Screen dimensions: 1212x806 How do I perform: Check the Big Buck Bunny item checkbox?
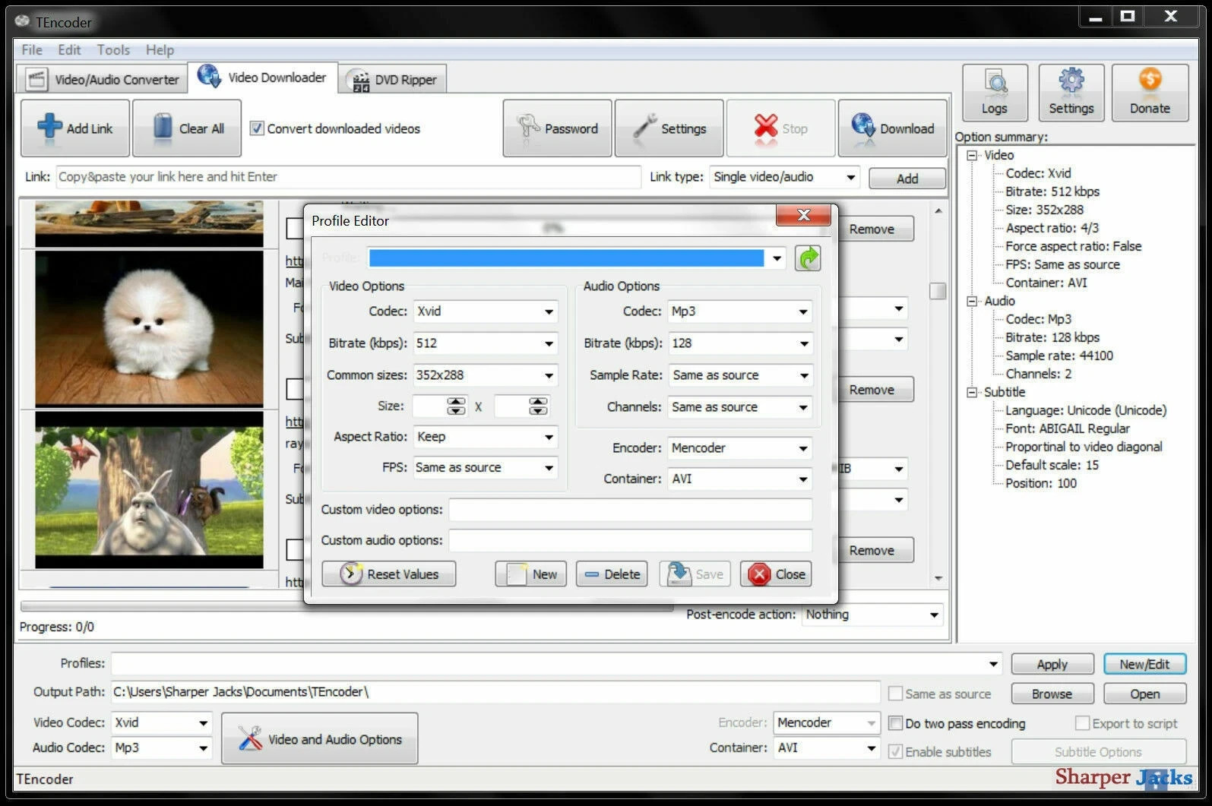click(x=295, y=549)
